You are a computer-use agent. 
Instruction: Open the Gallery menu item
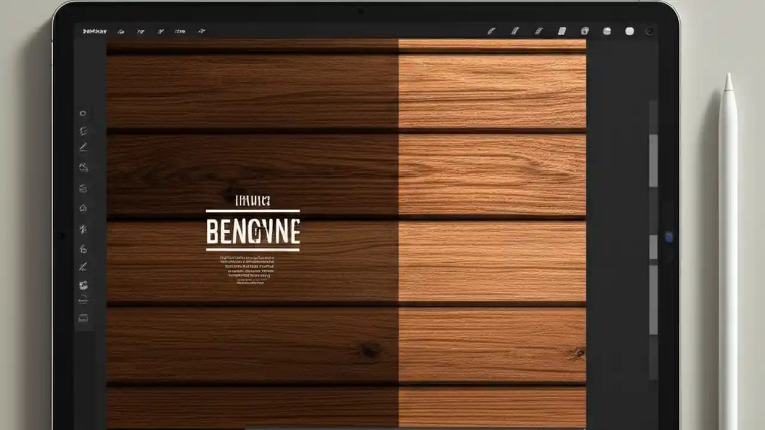coord(94,31)
